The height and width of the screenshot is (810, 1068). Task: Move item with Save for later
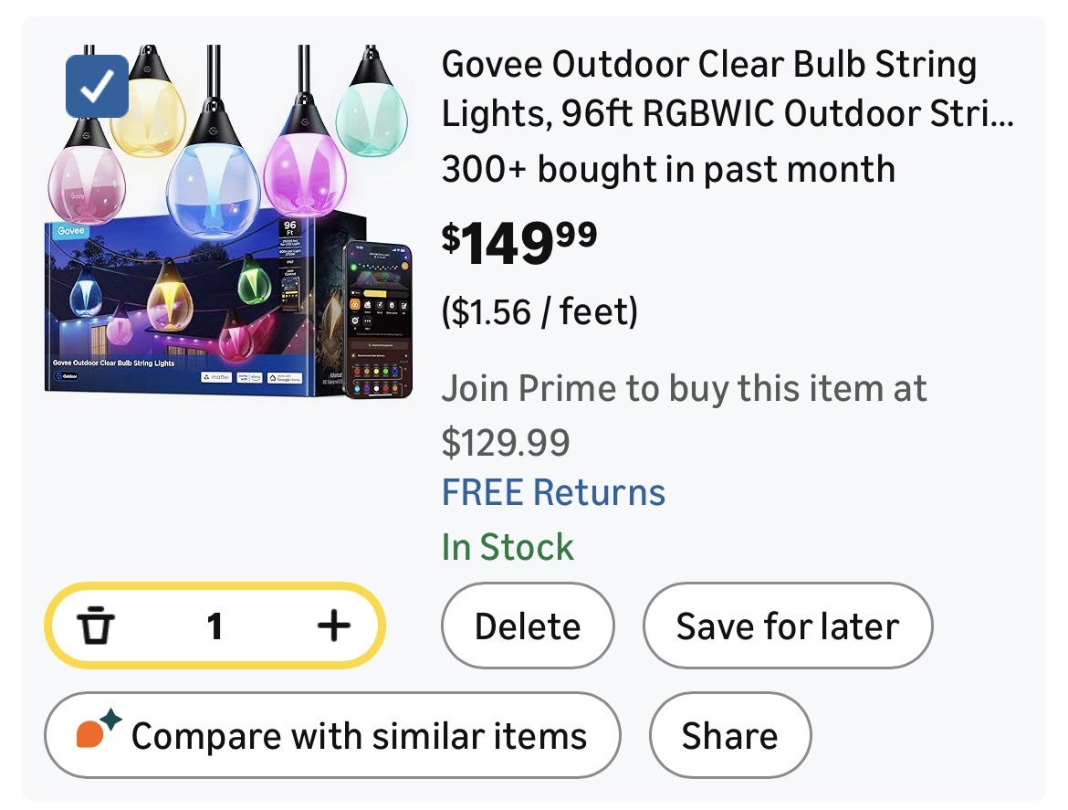[787, 626]
